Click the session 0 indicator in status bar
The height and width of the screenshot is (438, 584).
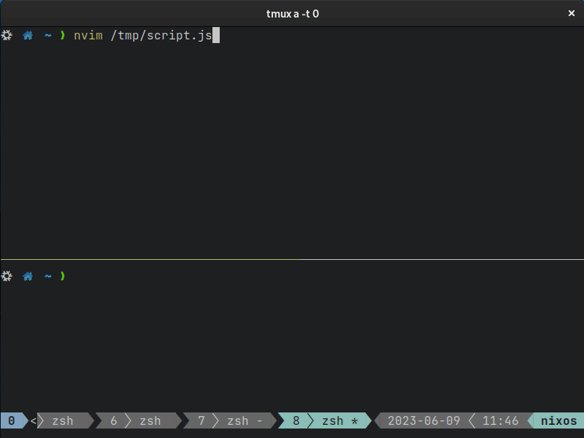point(12,421)
